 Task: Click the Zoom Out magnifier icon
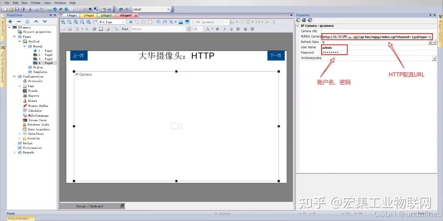point(69,22)
